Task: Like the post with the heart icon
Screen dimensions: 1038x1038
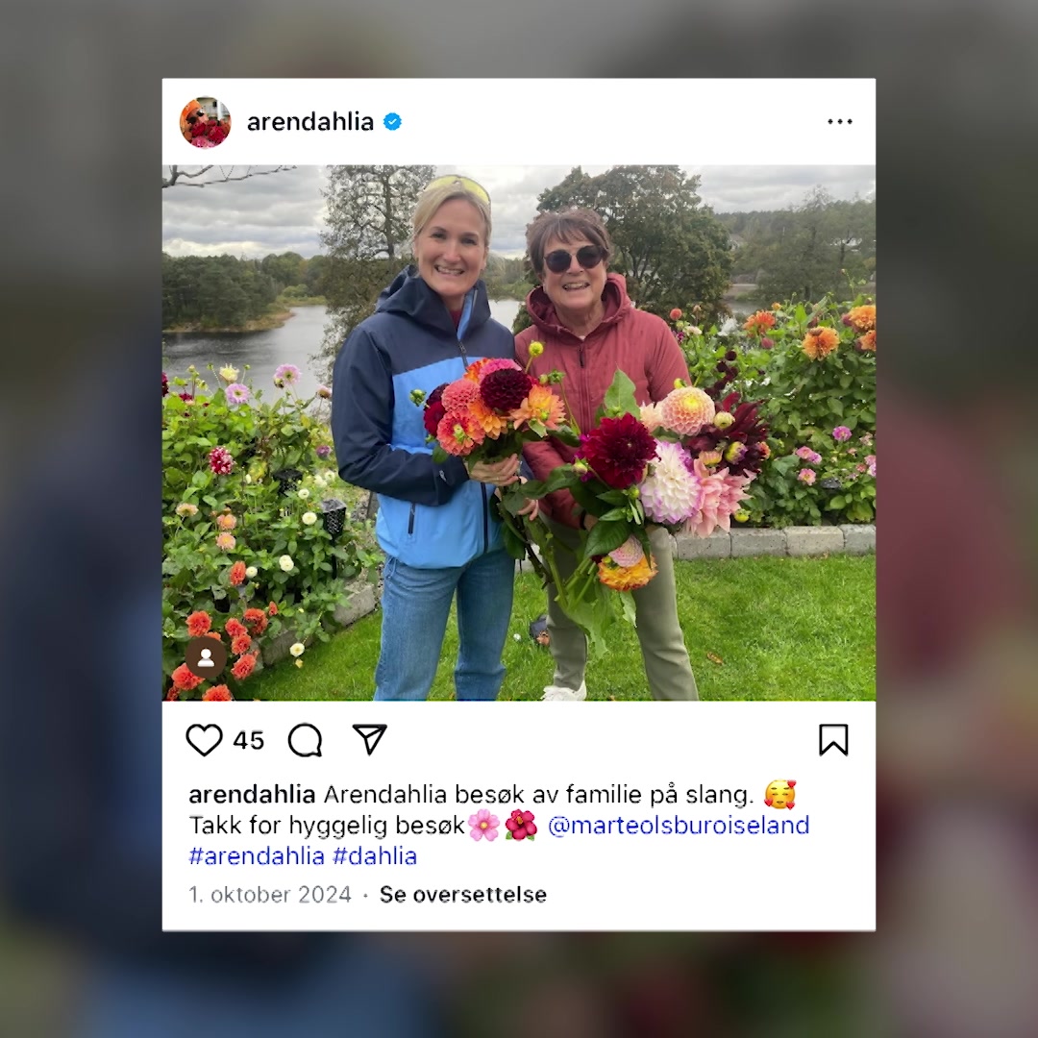Action: (x=204, y=739)
